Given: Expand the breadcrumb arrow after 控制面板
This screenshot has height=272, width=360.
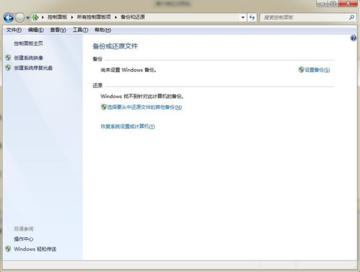Looking at the screenshot, I should point(72,17).
